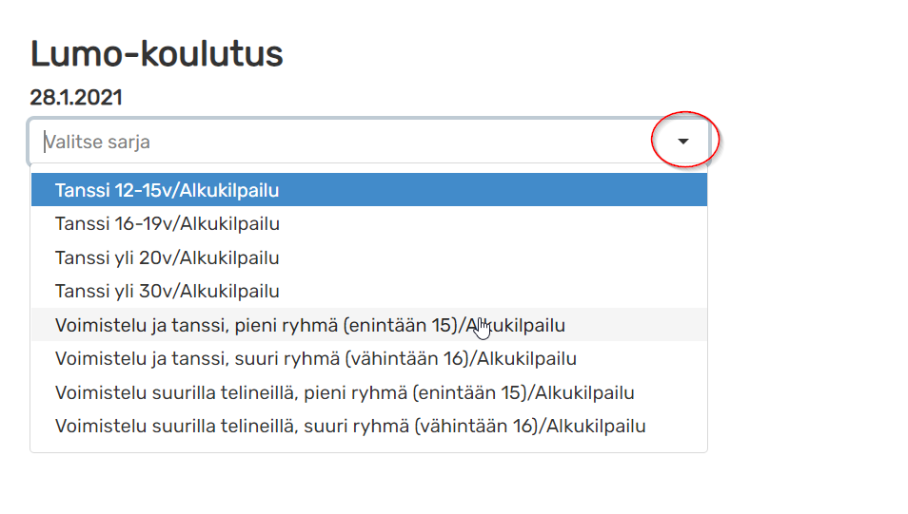
Task: Select the apparatus series with at most 15 members
Action: 369,392
